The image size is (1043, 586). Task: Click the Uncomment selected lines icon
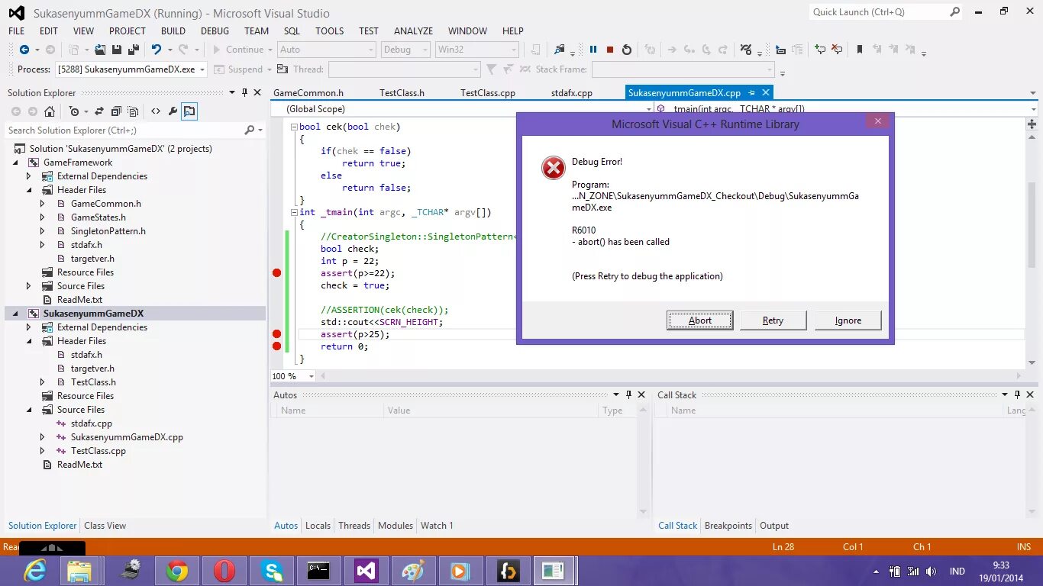pyautogui.click(x=837, y=50)
